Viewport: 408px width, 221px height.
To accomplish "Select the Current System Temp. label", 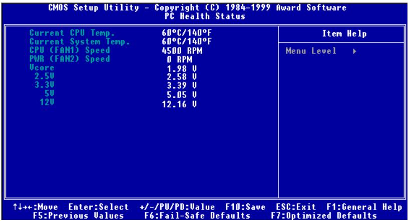I will point(80,41).
